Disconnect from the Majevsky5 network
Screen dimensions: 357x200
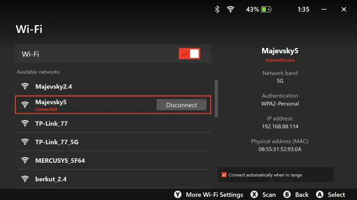pos(181,105)
